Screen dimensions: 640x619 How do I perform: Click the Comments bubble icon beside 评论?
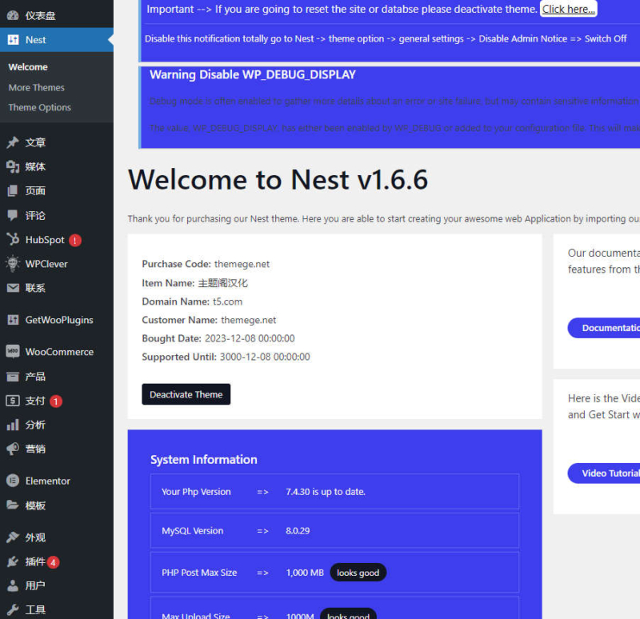[13, 215]
